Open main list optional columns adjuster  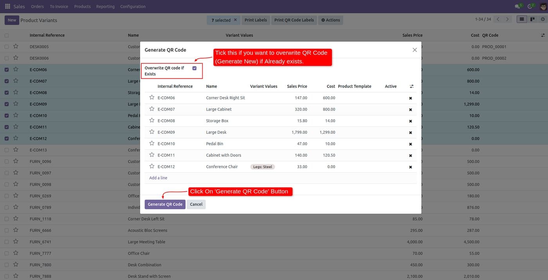point(543,35)
